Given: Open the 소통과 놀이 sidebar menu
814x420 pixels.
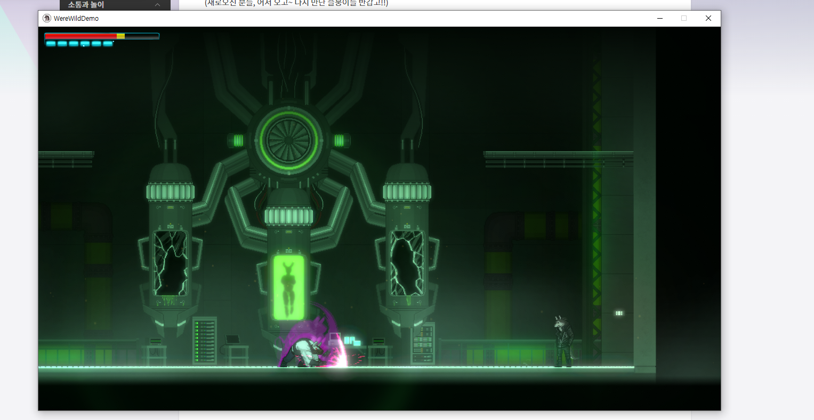Looking at the screenshot, I should pos(86,5).
